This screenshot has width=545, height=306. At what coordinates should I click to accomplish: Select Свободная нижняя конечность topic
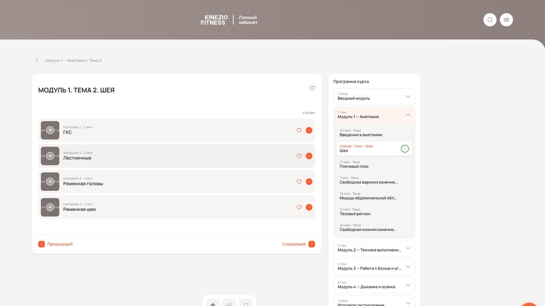(x=374, y=227)
